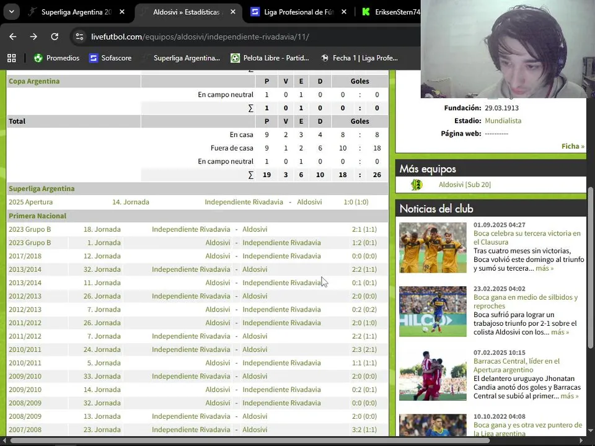
Task: Click the vertical page scrollbar
Action: 591,268
